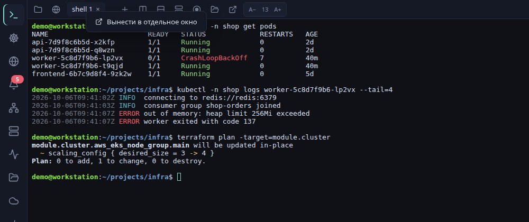529x222 pixels.
Task: Open the globe network icon in the sidebar
Action: 14,61
